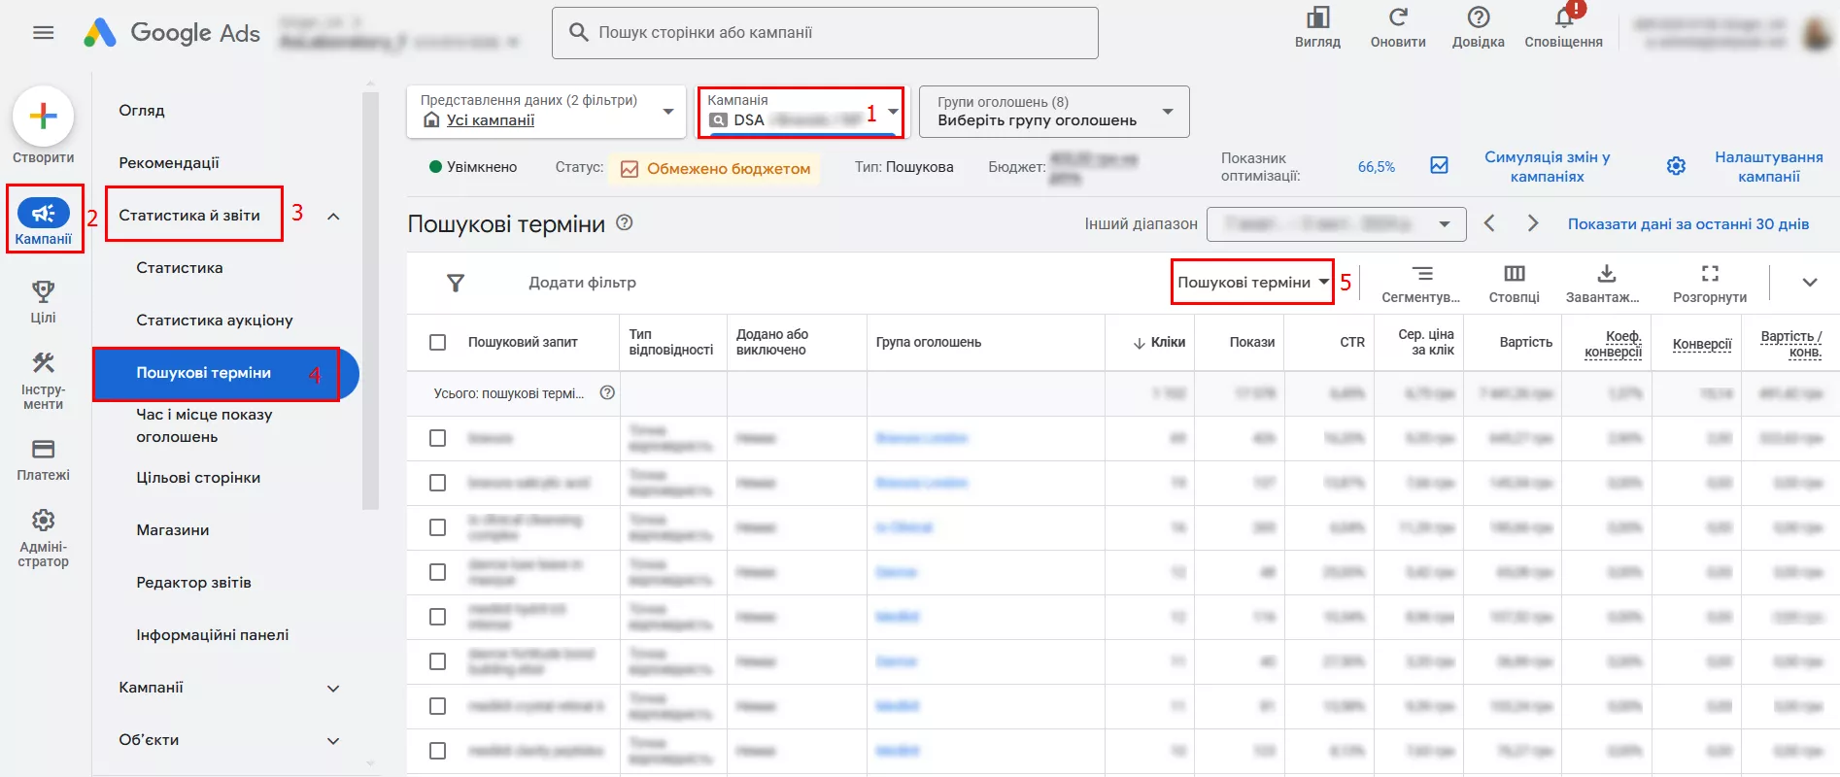Click the Google Ads logo
Viewport: 1840px width, 777px height.
point(172,33)
